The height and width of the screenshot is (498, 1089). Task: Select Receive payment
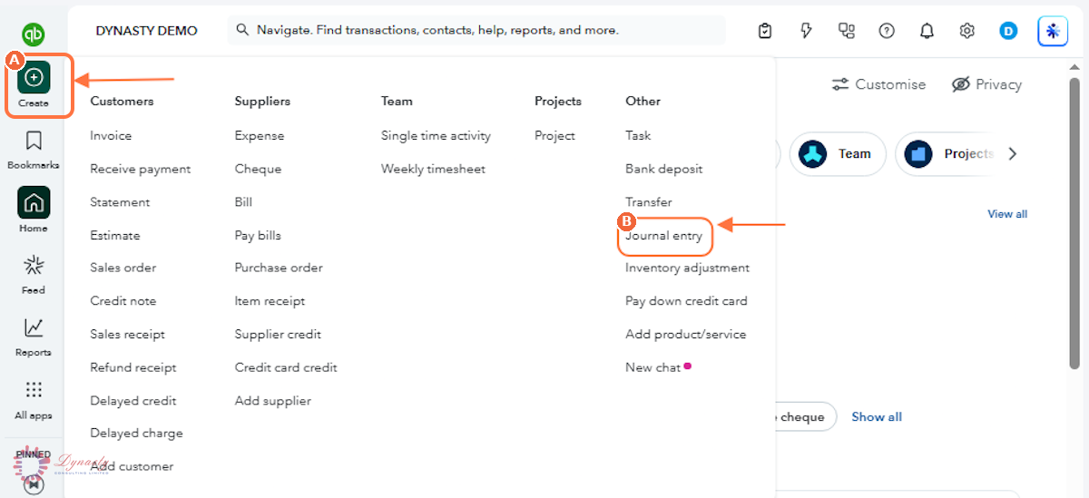coord(141,169)
